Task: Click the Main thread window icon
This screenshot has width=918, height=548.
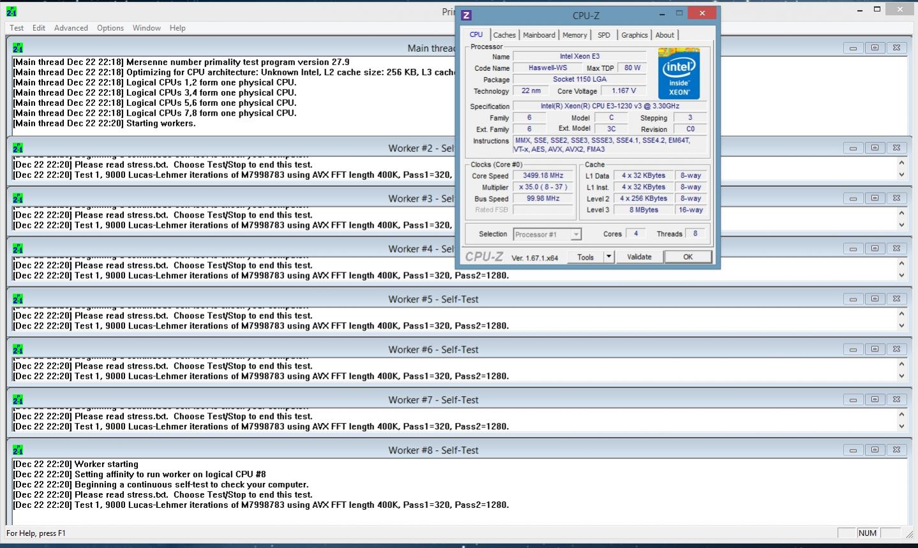Action: tap(18, 48)
